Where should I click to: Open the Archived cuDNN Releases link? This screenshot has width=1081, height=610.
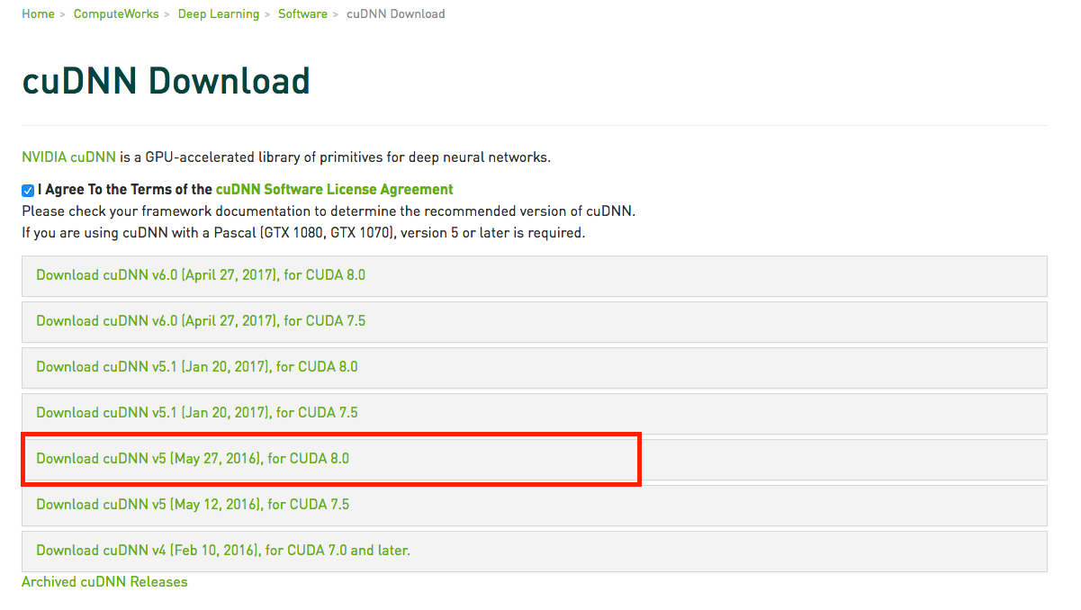(104, 582)
